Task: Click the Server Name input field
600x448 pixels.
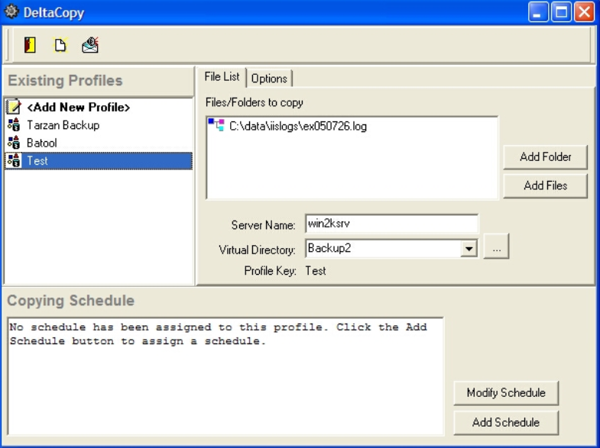Action: tap(391, 224)
